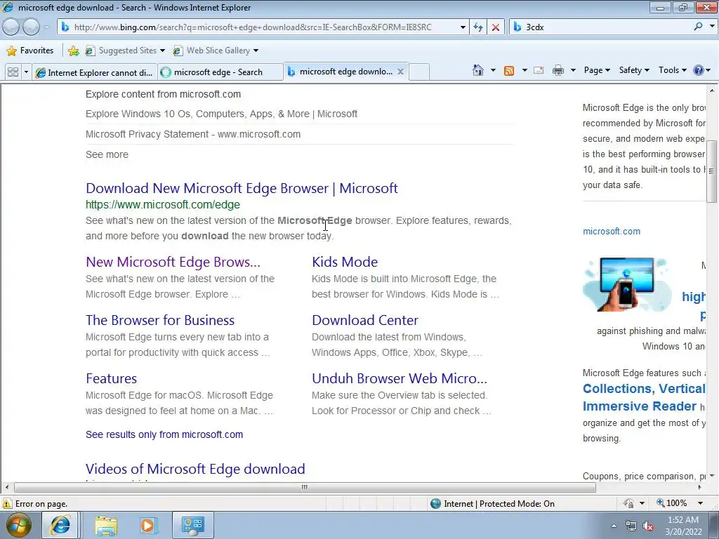Open the Features link
The height and width of the screenshot is (539, 719).
(x=112, y=378)
